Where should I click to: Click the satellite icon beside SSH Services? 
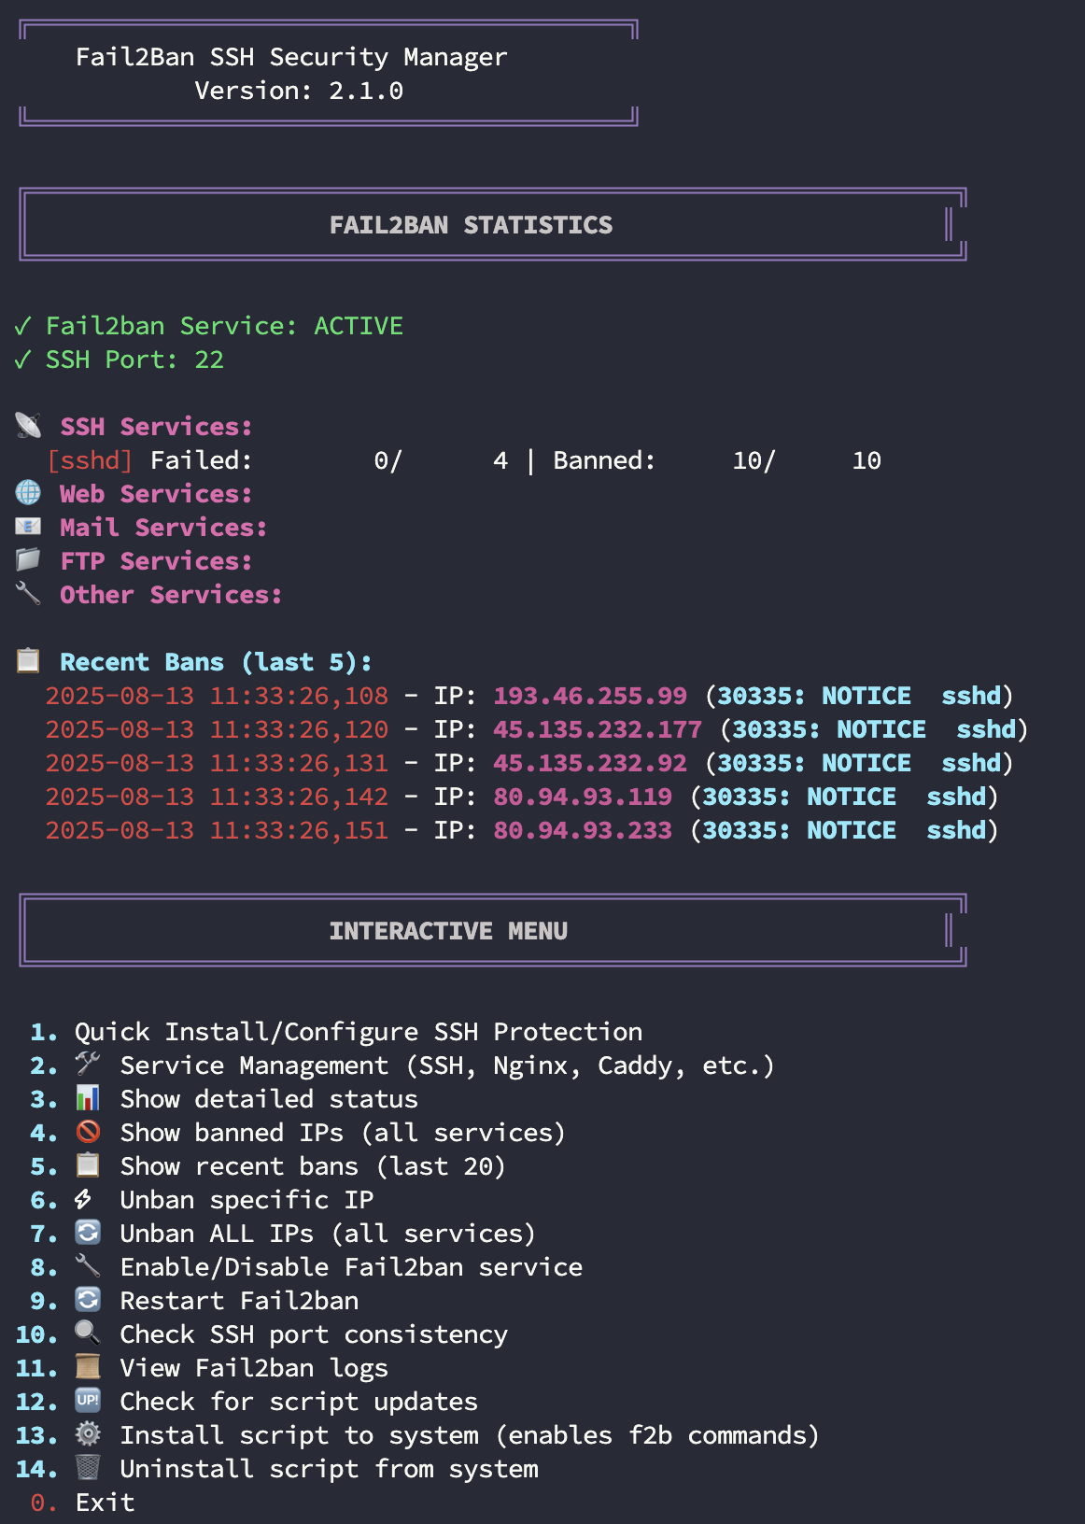[x=28, y=426]
